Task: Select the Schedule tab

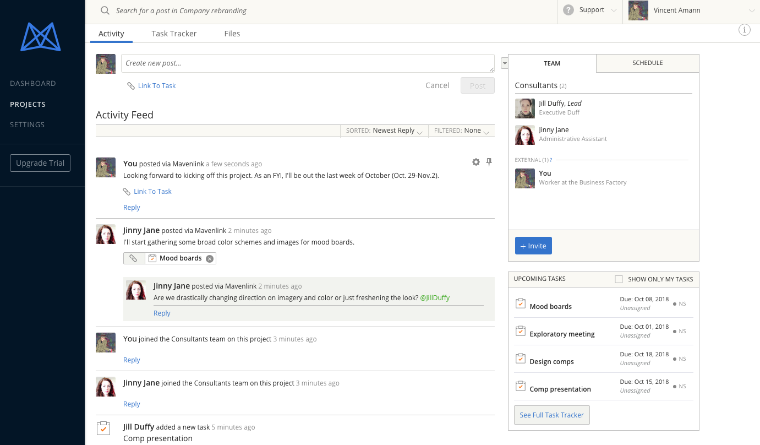Action: [x=648, y=63]
